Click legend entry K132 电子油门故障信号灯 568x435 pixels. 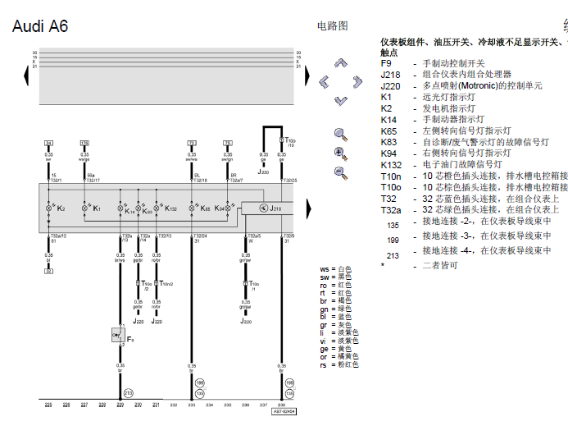442,165
